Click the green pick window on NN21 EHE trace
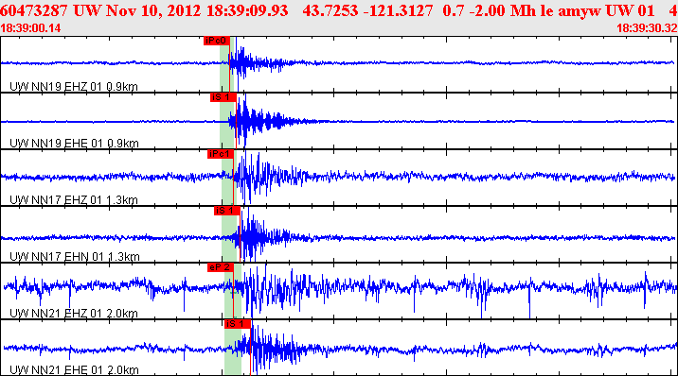The height and width of the screenshot is (376, 678). (x=233, y=351)
